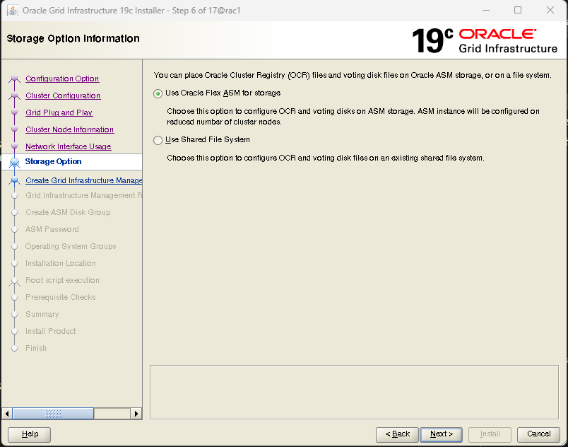
Task: Click 'Root script execution' step text
Action: pos(62,281)
